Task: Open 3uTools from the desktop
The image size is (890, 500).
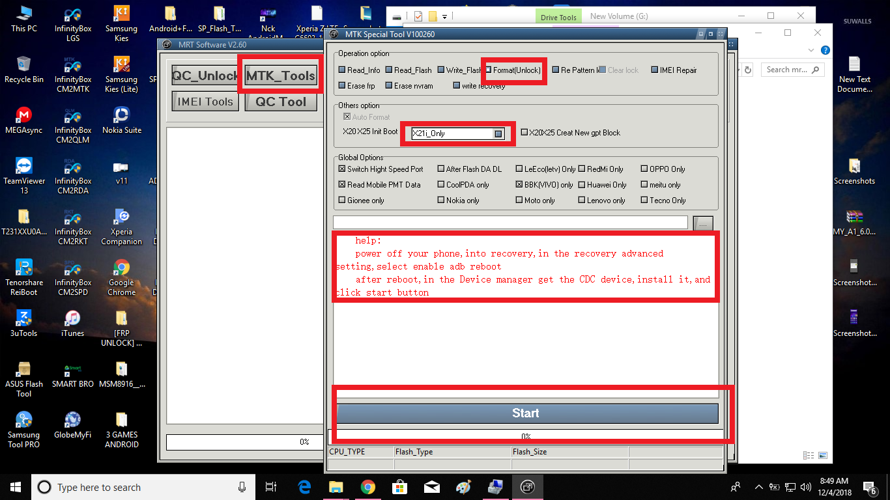Action: click(23, 323)
